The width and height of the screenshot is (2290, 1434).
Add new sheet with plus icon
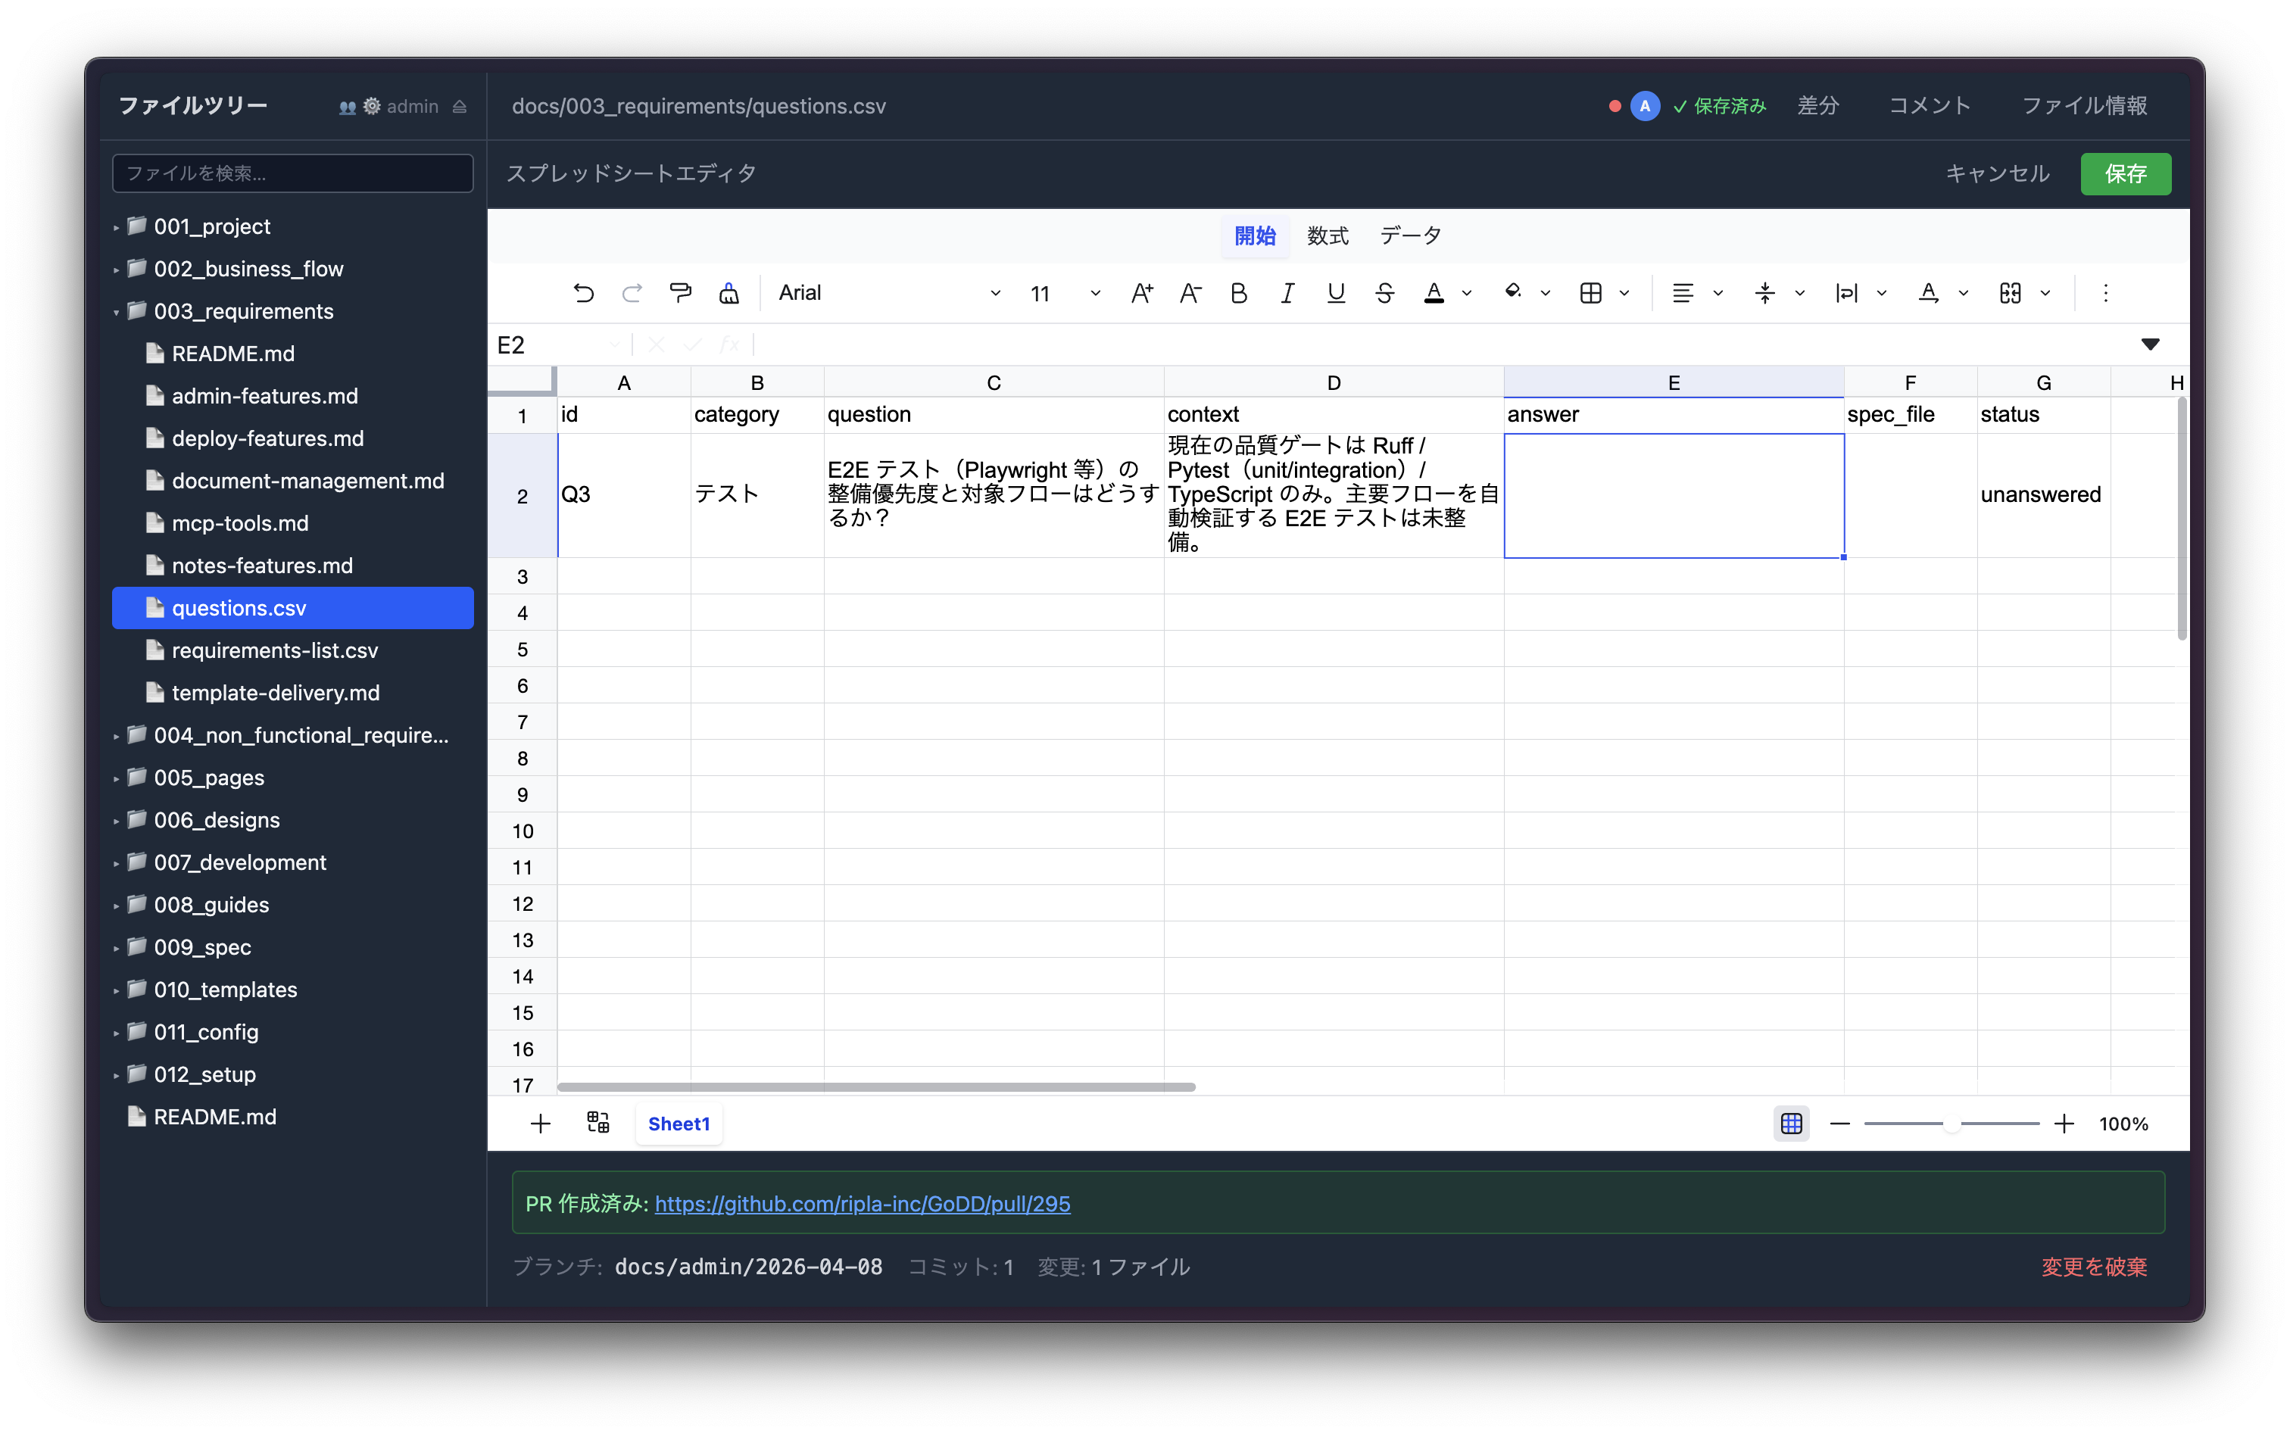tap(540, 1123)
